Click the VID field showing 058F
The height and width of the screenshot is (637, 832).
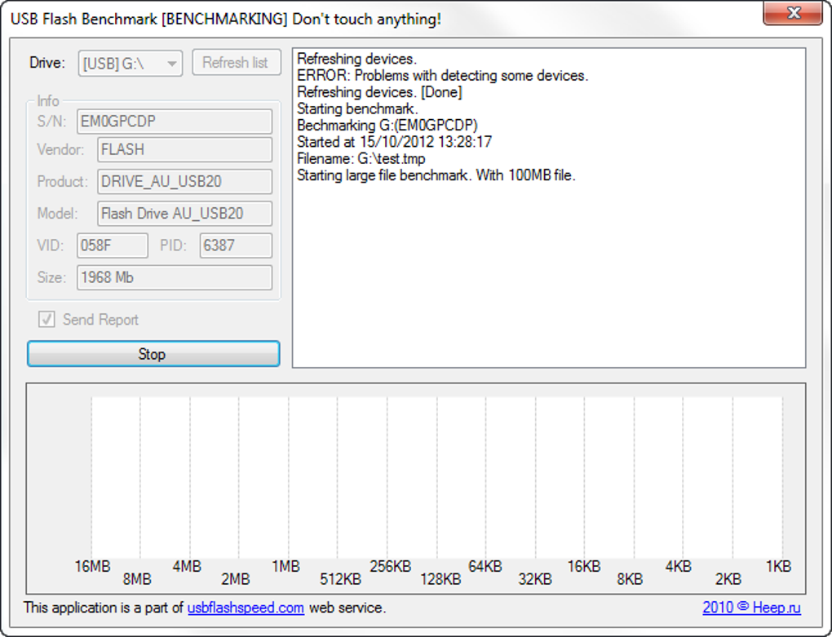point(113,246)
